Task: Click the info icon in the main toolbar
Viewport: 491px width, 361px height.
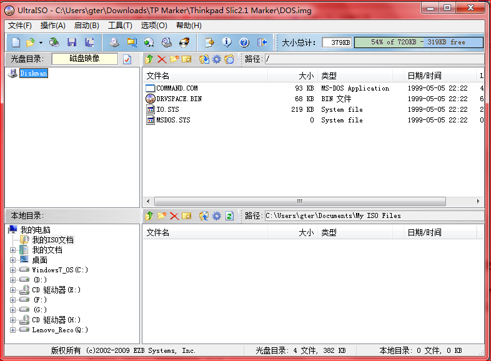Action: click(227, 42)
